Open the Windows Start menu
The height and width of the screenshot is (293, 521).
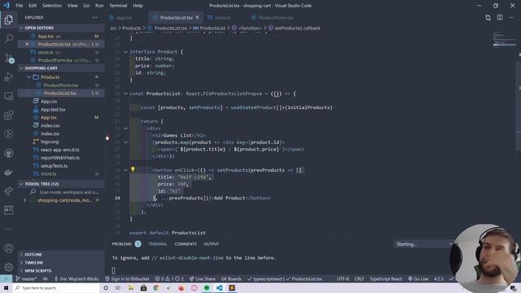6,287
